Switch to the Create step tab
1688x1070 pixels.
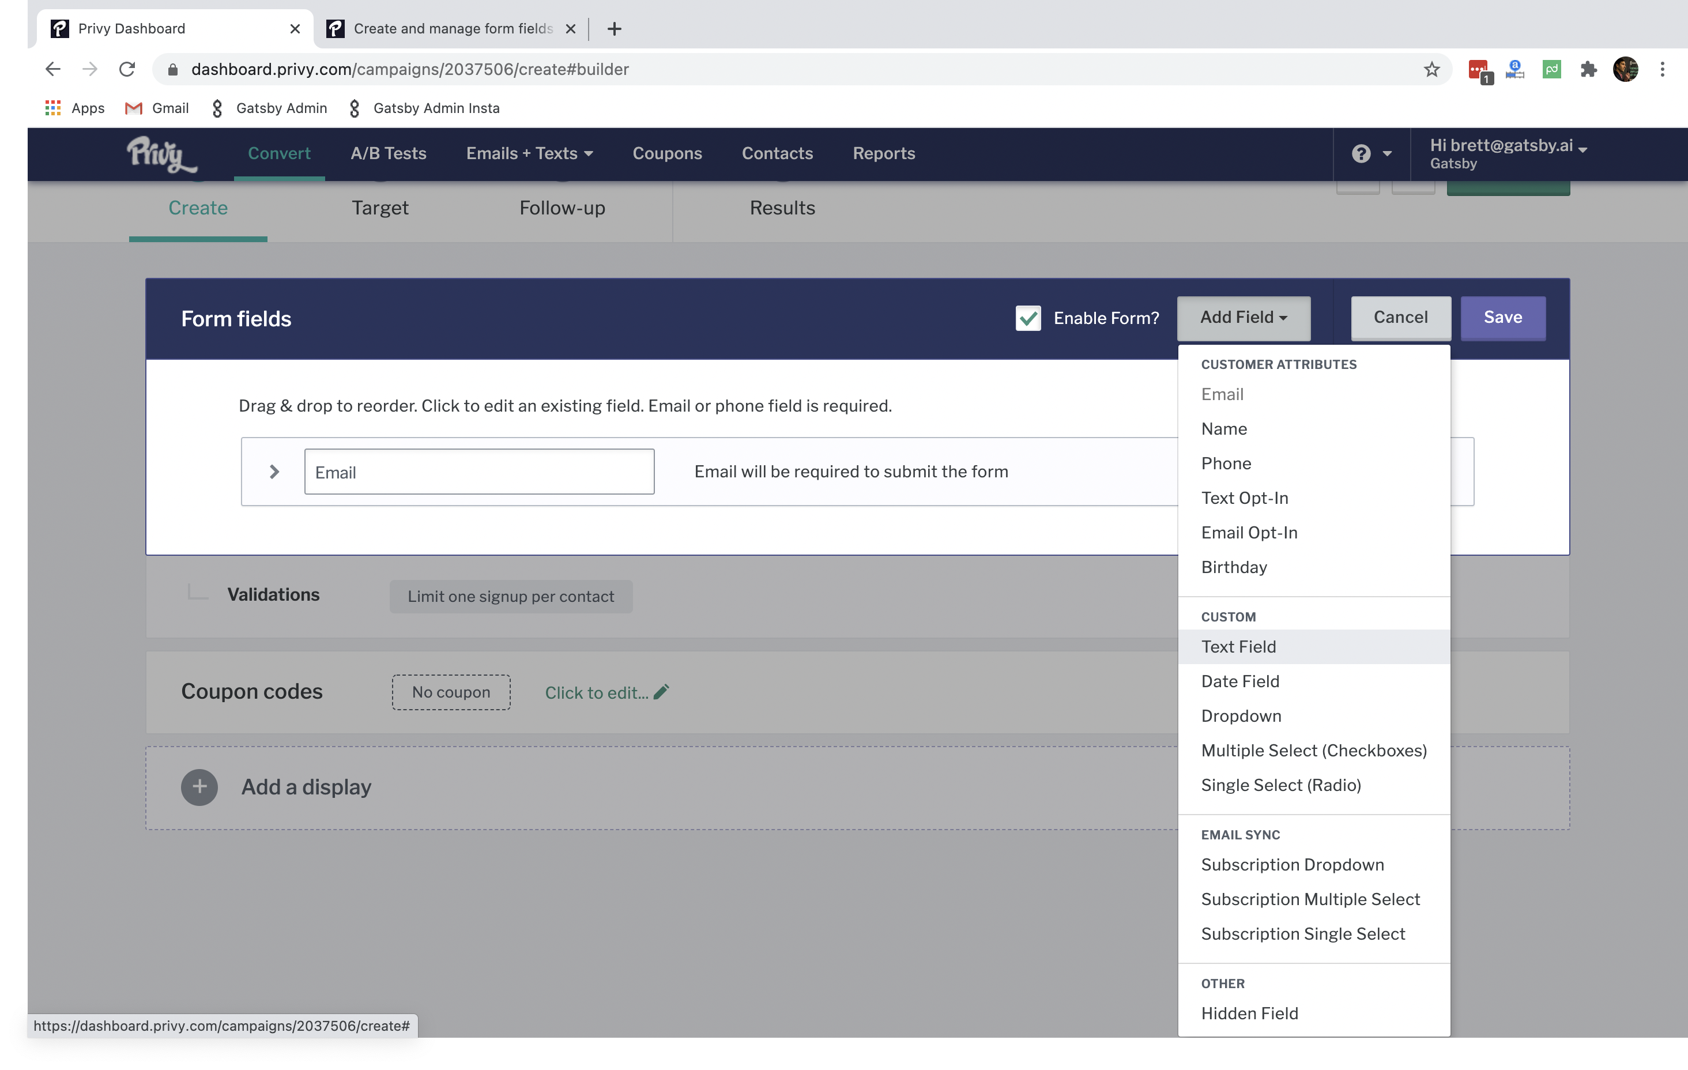198,208
